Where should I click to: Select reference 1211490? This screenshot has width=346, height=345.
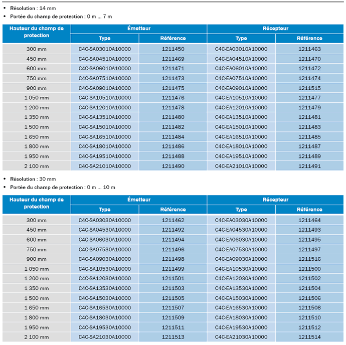tap(173, 166)
